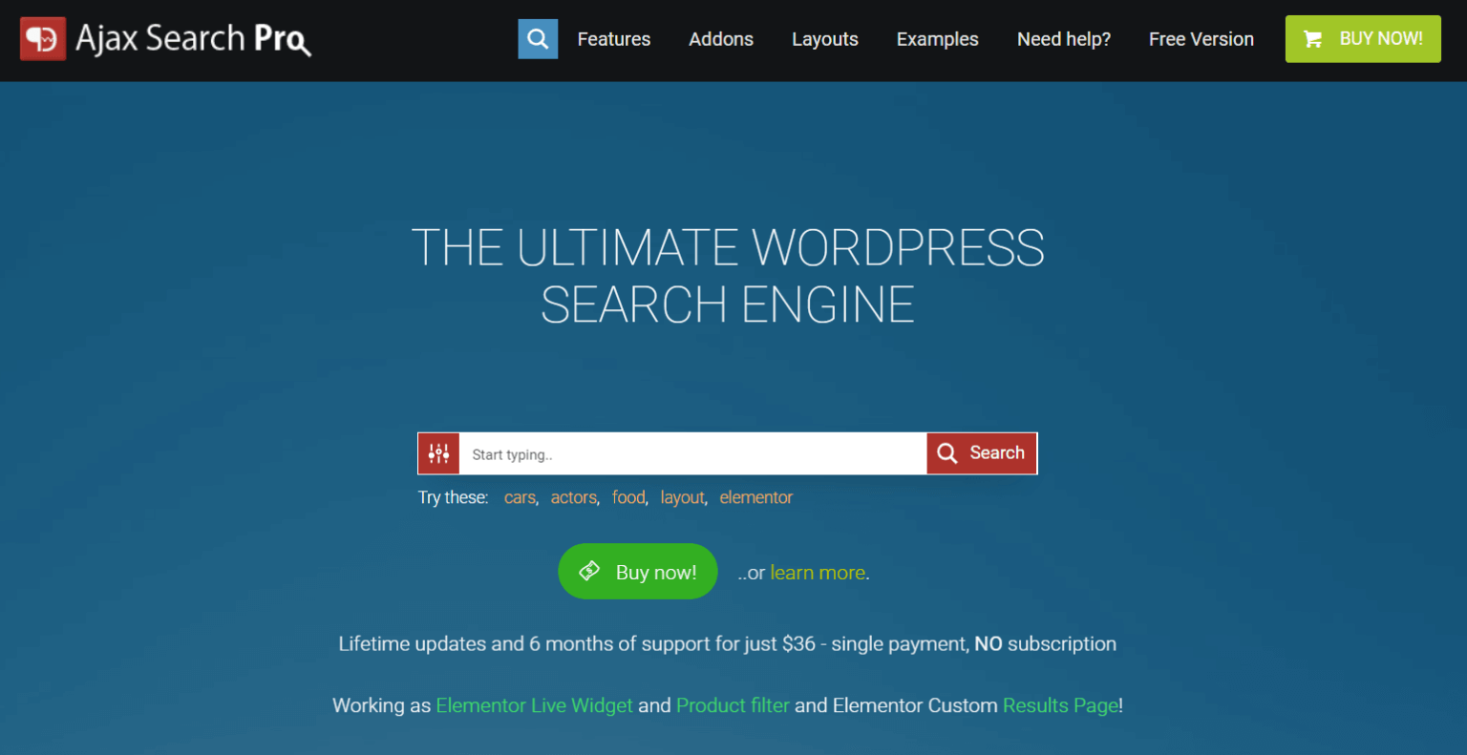Viewport: 1467px width, 755px height.
Task: Try the actors search suggestion
Action: [x=573, y=497]
